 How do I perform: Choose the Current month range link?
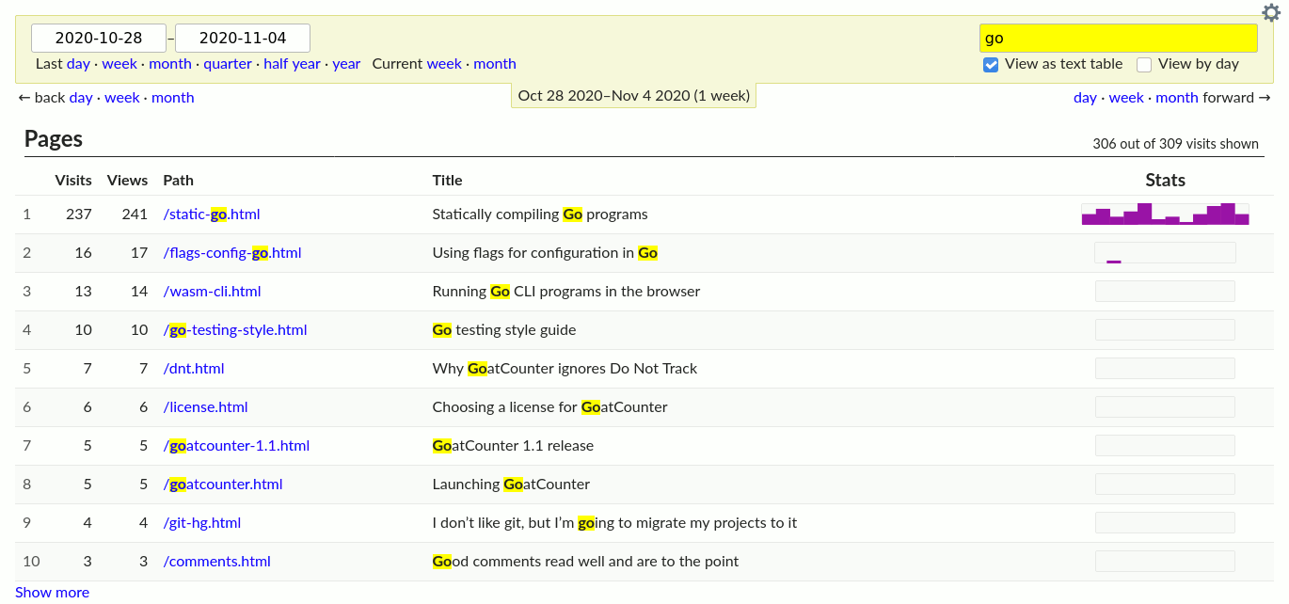tap(495, 64)
